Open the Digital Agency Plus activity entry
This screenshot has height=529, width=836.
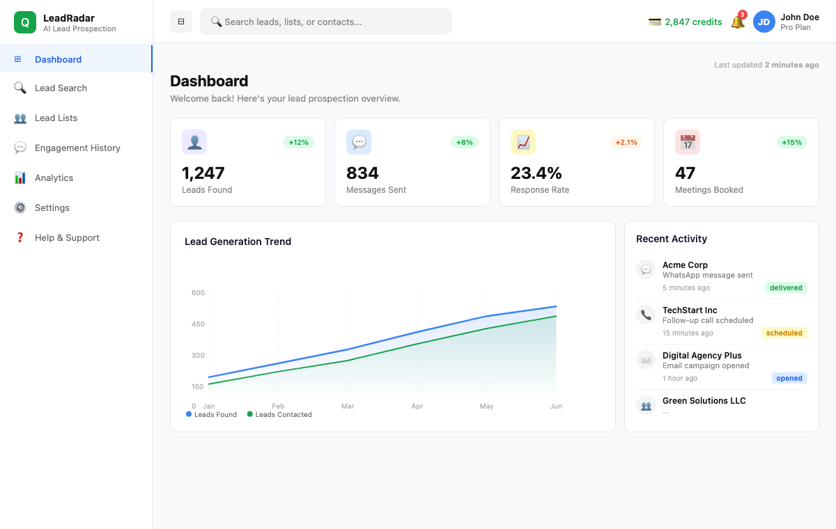722,367
